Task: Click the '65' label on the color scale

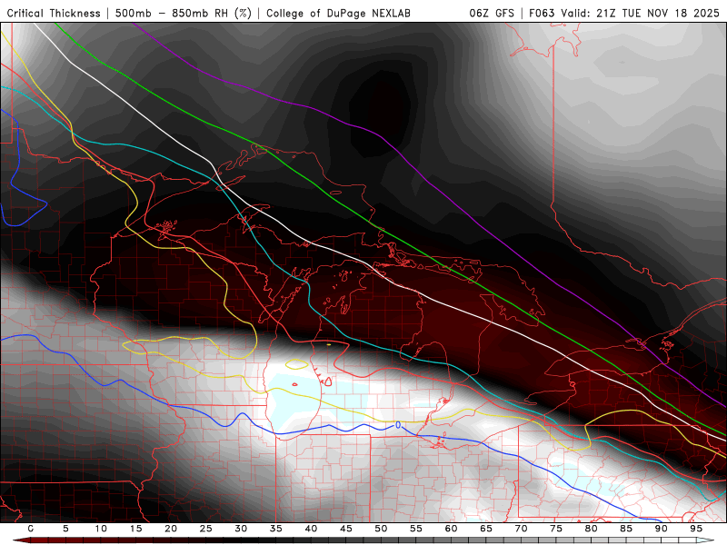Action: pyautogui.click(x=486, y=529)
